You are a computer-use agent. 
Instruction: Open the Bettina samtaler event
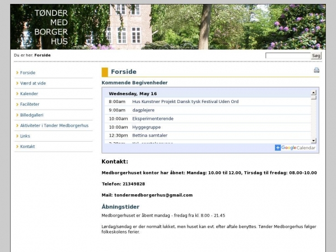coord(150,136)
